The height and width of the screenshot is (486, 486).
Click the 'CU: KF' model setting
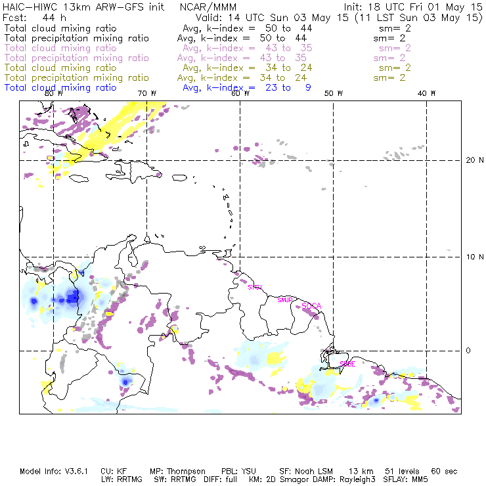pos(114,472)
